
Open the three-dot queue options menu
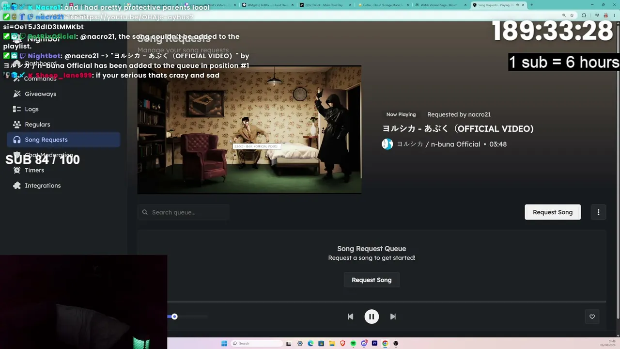pyautogui.click(x=598, y=212)
